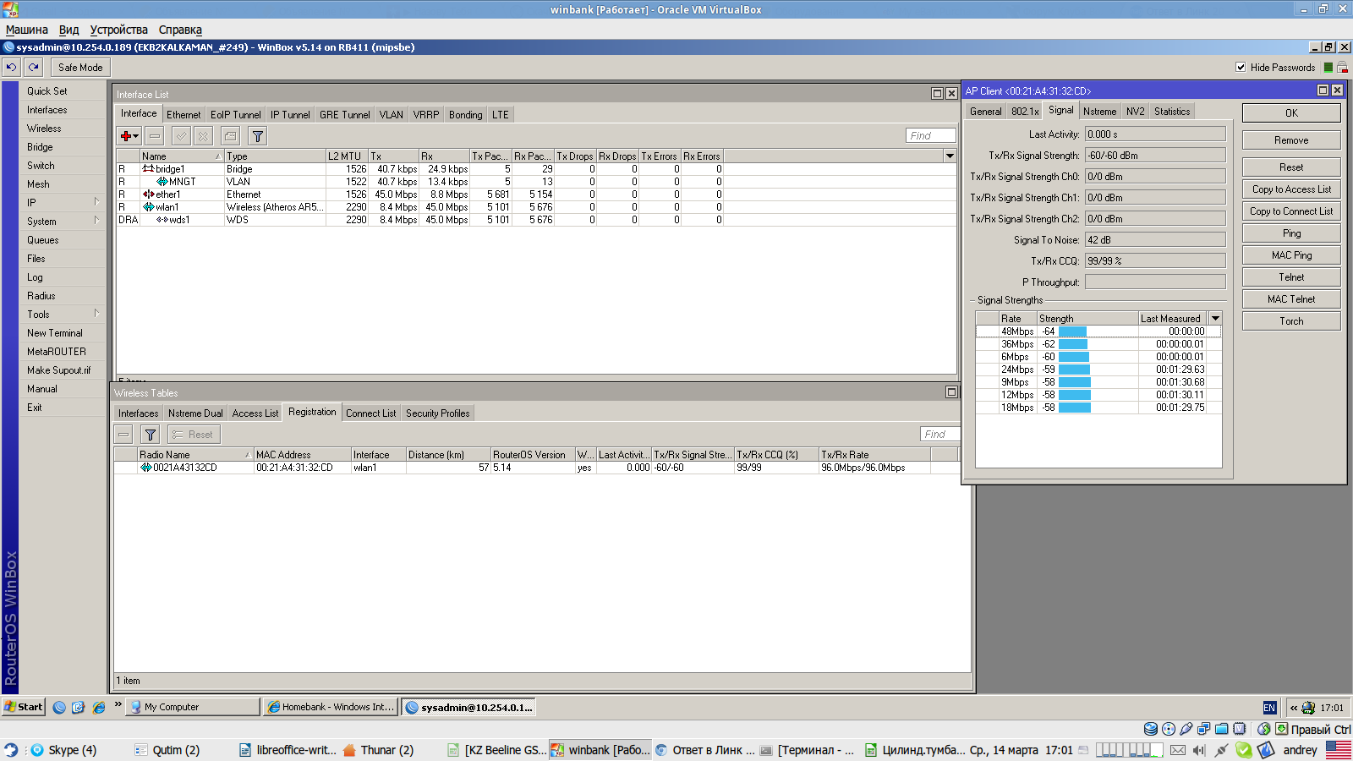The image size is (1353, 761).
Task: Click the Filter funnel in Wireless Tables
Action: coord(150,435)
